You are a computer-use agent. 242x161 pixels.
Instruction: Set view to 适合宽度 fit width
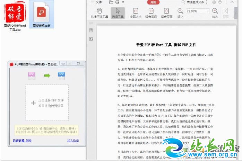151,12
